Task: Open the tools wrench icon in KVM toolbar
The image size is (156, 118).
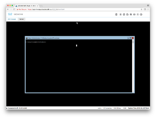Action: tap(131, 15)
